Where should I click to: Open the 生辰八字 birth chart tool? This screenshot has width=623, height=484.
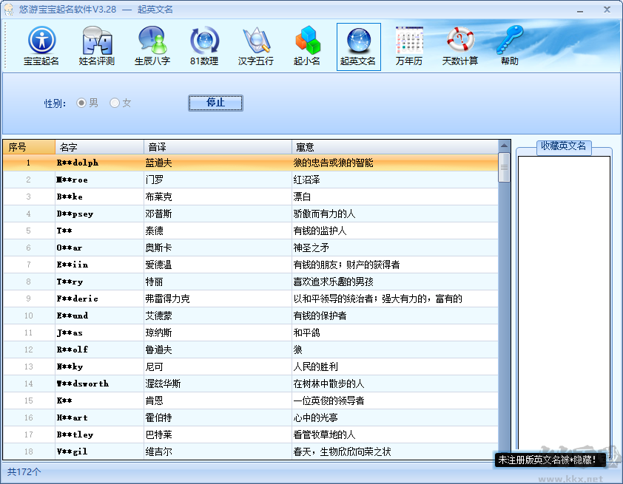[152, 46]
